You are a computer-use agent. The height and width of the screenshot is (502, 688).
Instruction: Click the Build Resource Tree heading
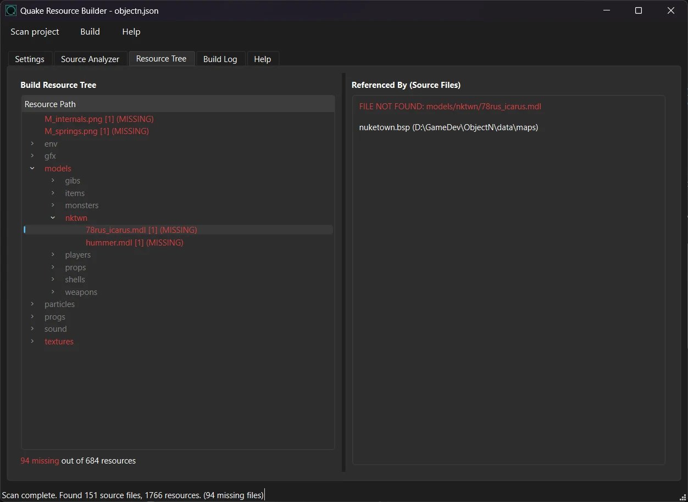58,85
